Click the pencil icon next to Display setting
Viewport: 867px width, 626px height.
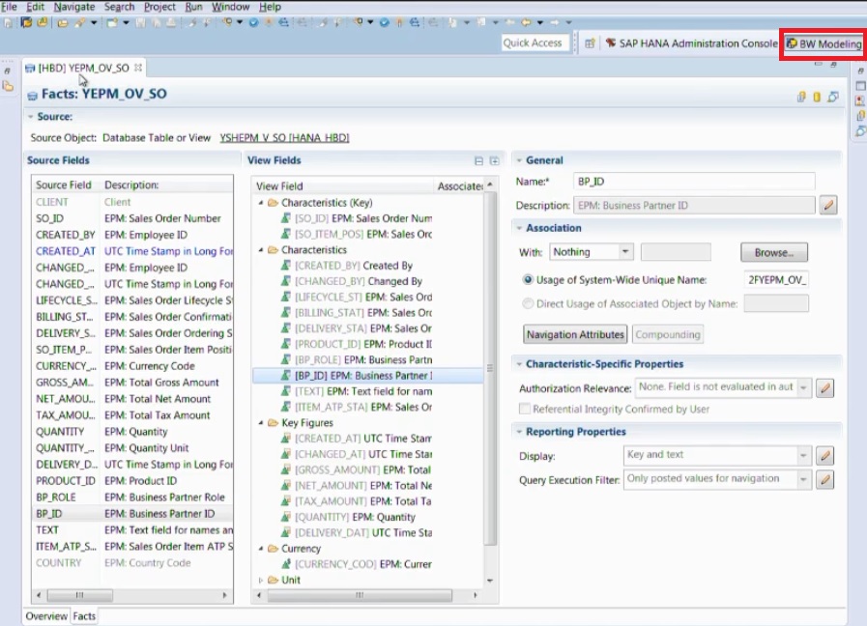[x=824, y=454]
